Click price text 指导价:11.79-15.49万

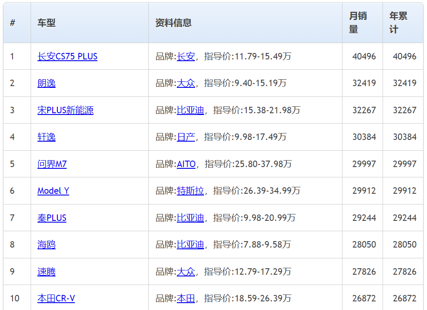coord(248,56)
